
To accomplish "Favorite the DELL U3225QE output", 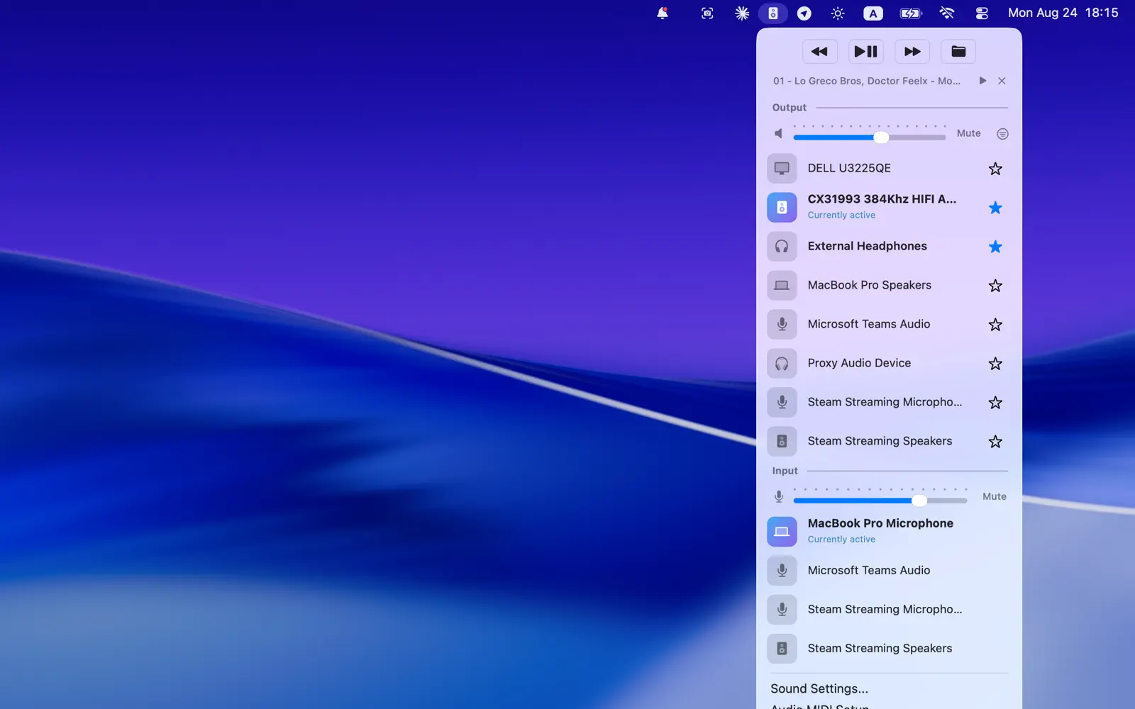I will [x=995, y=168].
